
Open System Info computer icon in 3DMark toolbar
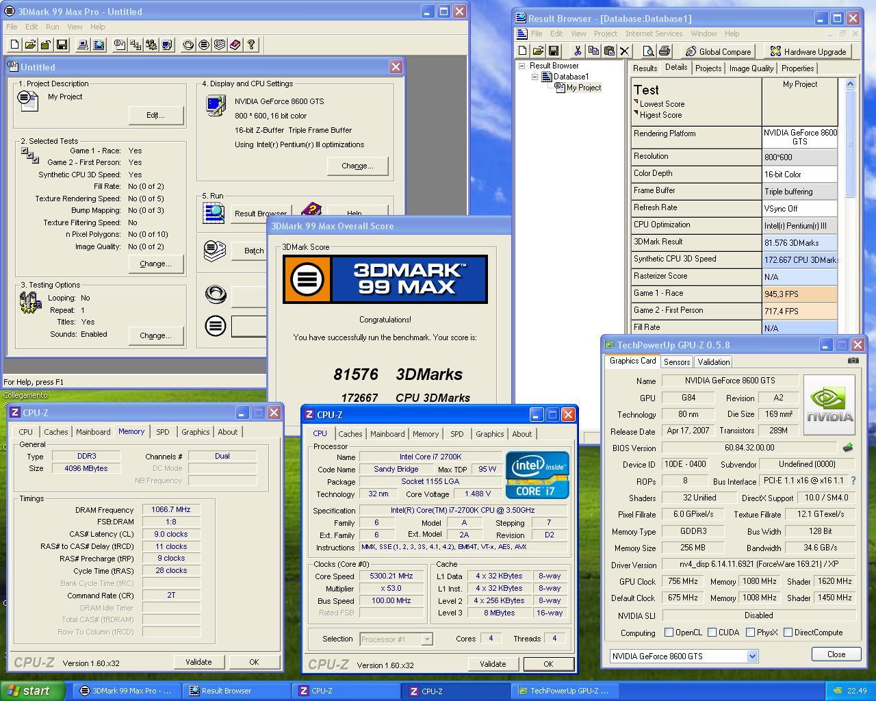[x=83, y=44]
